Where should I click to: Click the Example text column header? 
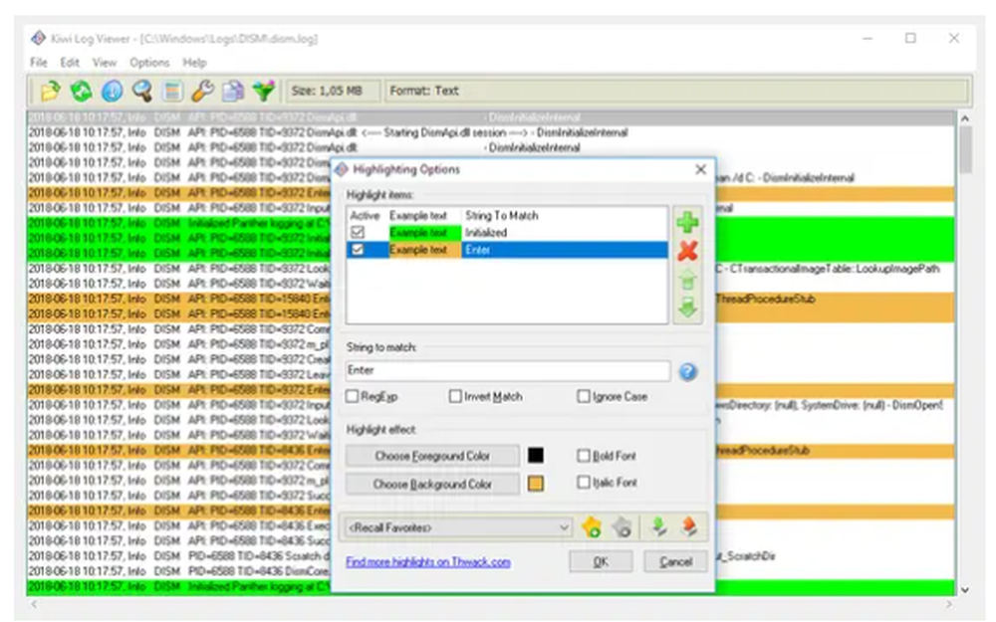(418, 216)
